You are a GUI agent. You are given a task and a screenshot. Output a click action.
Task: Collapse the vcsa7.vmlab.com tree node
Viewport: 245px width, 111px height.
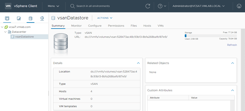(x=2, y=27)
